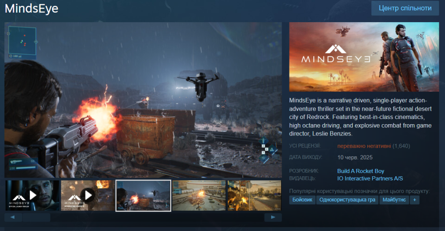Screen dimensions: 445x231
Task: Click the MindsEye page title
Action: 31,9
